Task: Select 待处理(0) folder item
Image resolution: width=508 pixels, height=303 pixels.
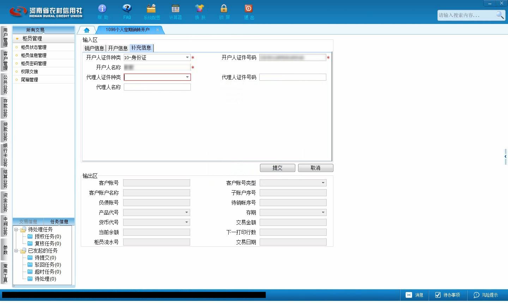Action: pyautogui.click(x=42, y=279)
